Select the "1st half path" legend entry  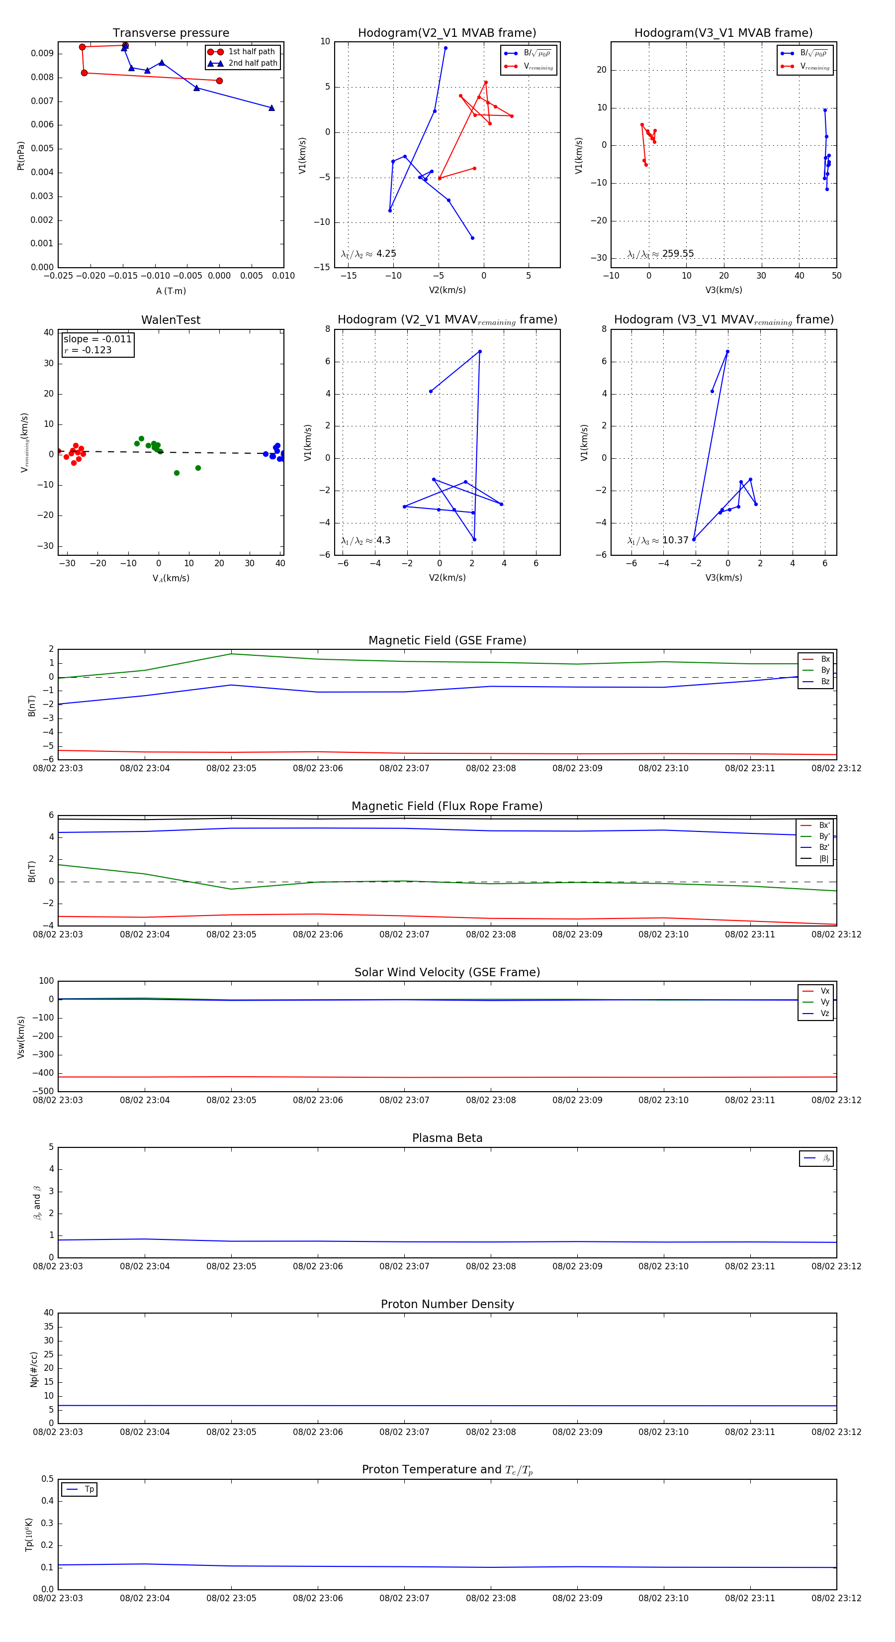click(242, 52)
